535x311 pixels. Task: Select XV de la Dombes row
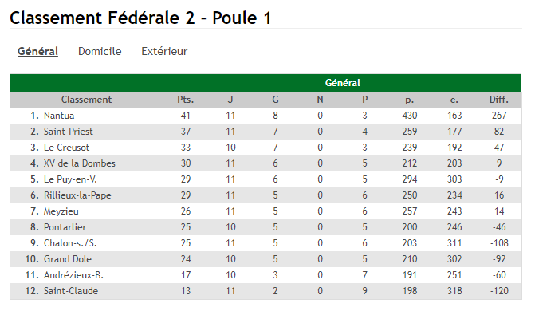[266, 163]
